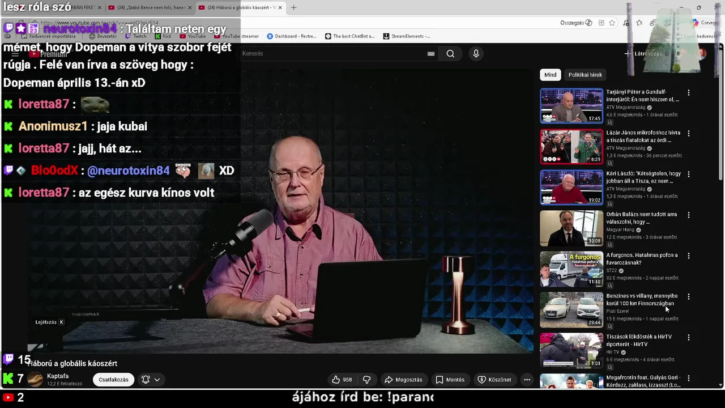Open the on-screen keyboard icon in search
Viewport: 725px width, 408px height.
point(431,54)
